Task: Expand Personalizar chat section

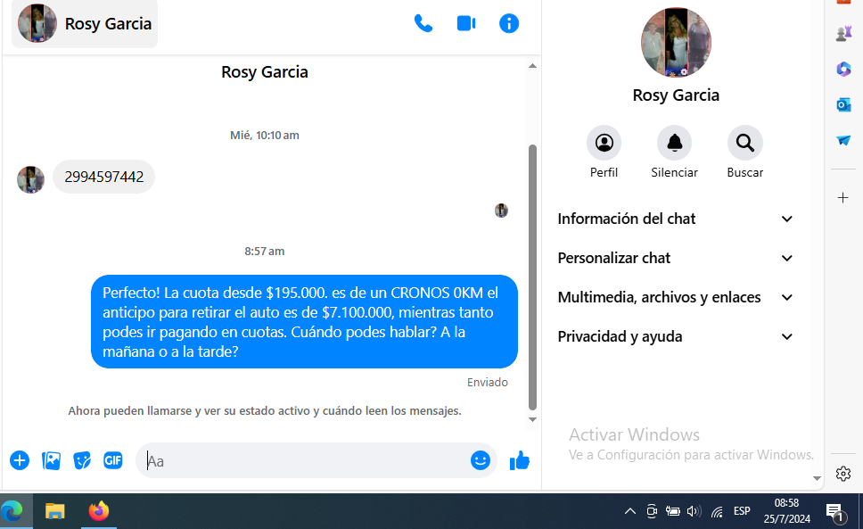Action: (675, 258)
